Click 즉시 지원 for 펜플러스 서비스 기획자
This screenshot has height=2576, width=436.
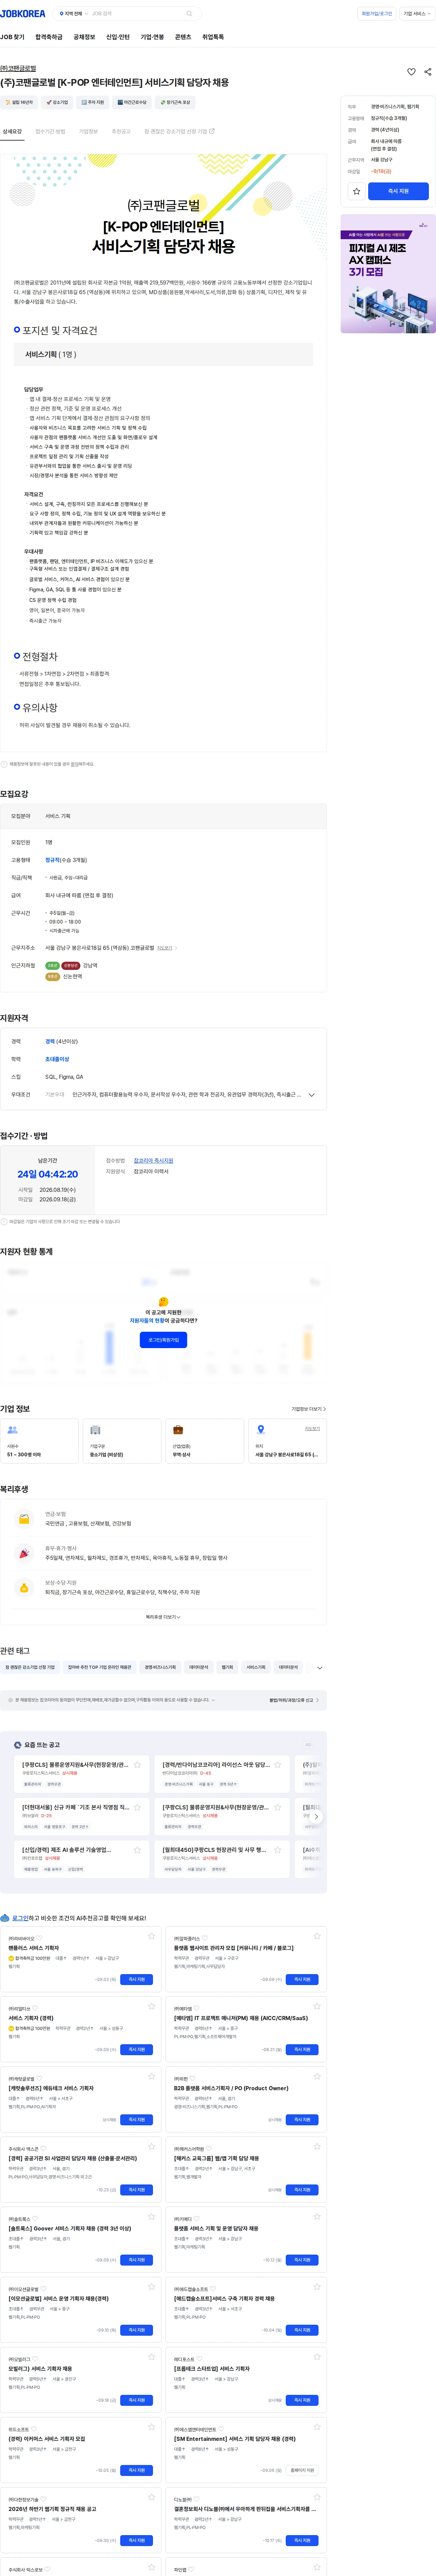[137, 1979]
